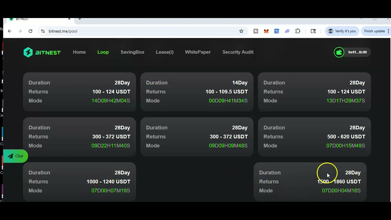Click the 0x41...8c00 wallet address
Viewport: 391px width, 220px height.
pyautogui.click(x=357, y=52)
